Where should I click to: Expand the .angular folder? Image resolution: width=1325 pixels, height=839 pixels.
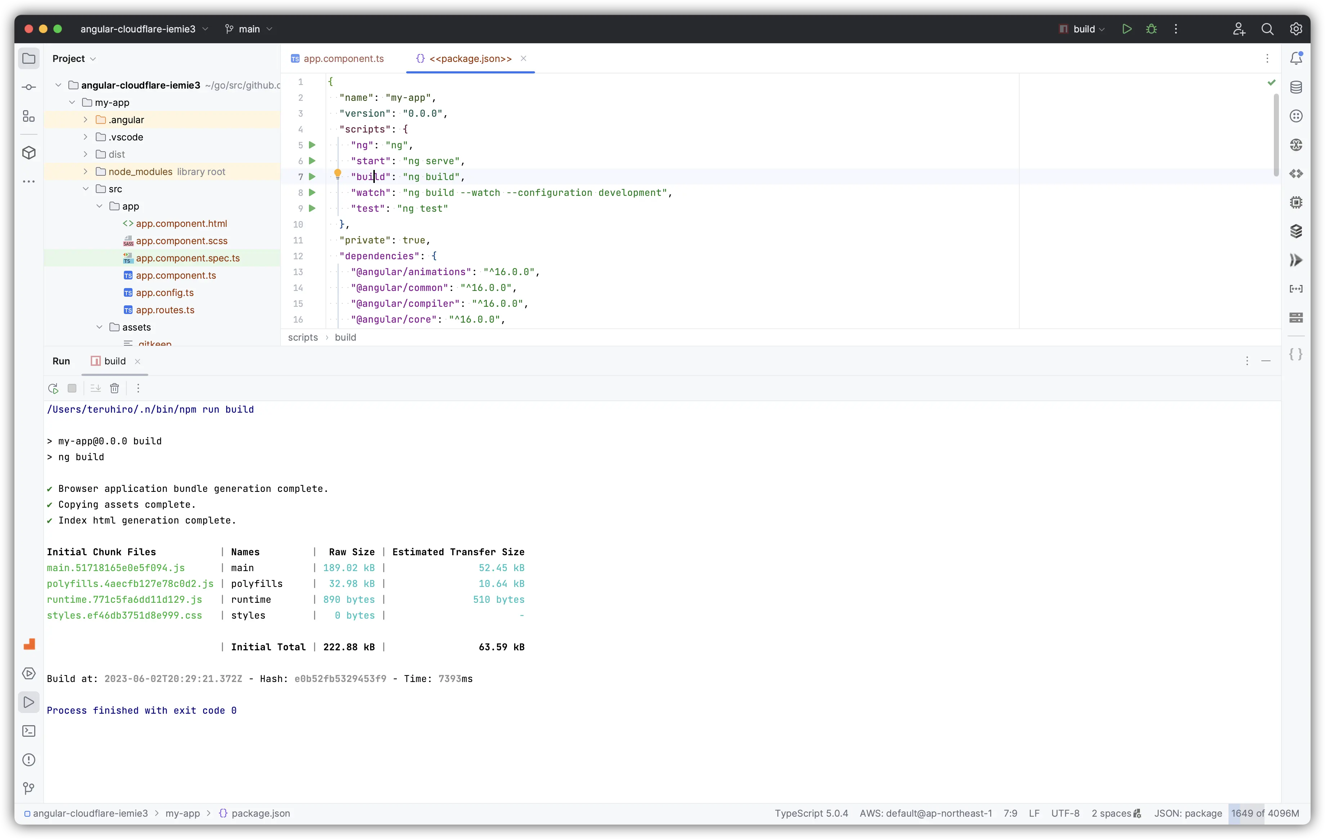click(x=85, y=120)
